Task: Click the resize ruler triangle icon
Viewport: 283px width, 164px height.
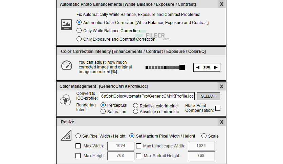Action: (66, 135)
